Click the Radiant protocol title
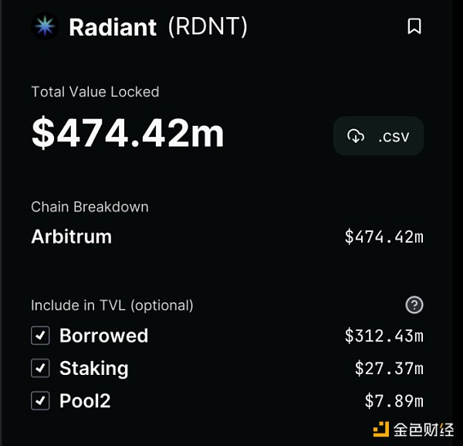This screenshot has height=446, width=463. [113, 27]
